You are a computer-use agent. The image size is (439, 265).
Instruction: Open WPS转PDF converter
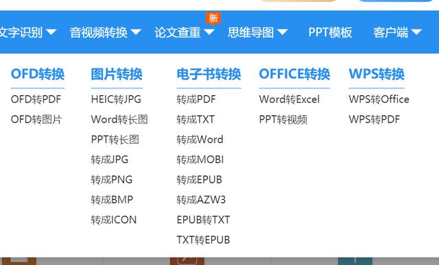tap(374, 119)
